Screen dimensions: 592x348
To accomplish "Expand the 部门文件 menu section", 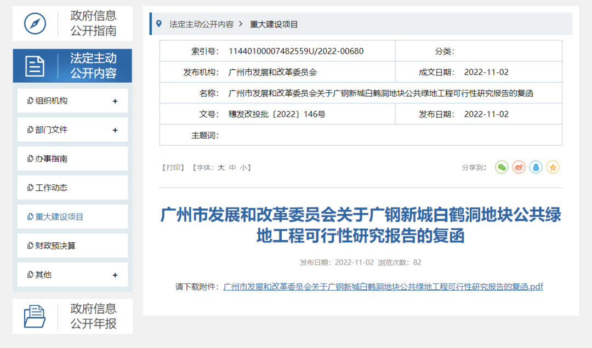I will click(115, 130).
